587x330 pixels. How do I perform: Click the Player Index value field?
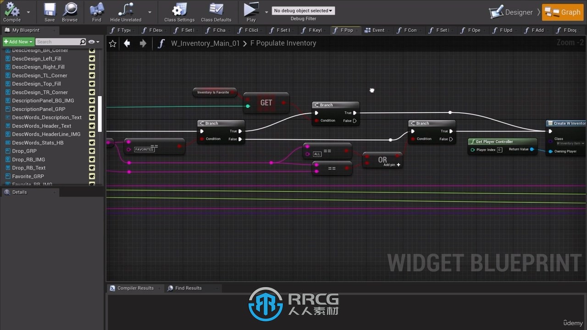(x=499, y=150)
